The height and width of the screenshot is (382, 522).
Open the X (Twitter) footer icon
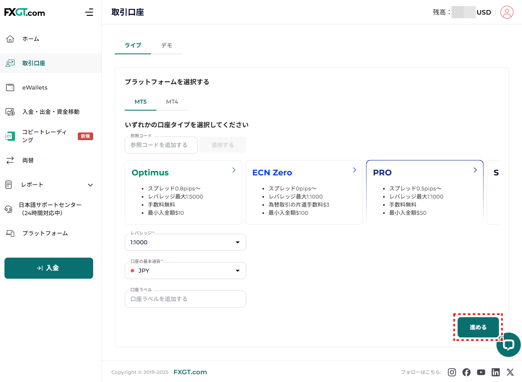(510, 372)
